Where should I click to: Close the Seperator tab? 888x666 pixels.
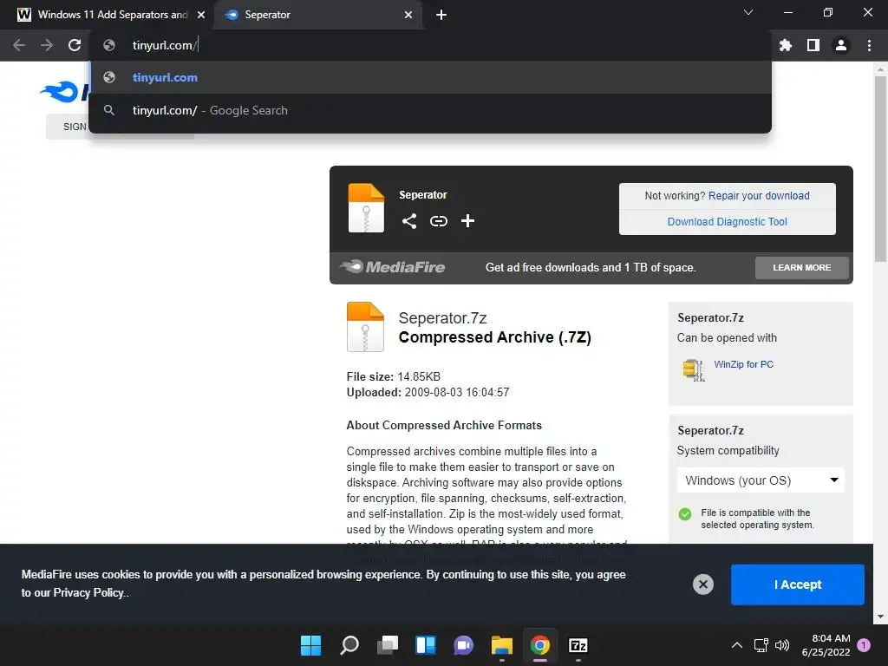point(408,15)
